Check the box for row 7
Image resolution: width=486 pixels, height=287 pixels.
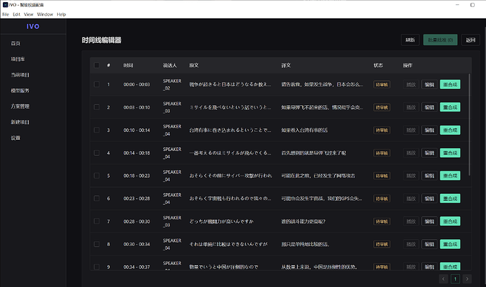(x=96, y=221)
